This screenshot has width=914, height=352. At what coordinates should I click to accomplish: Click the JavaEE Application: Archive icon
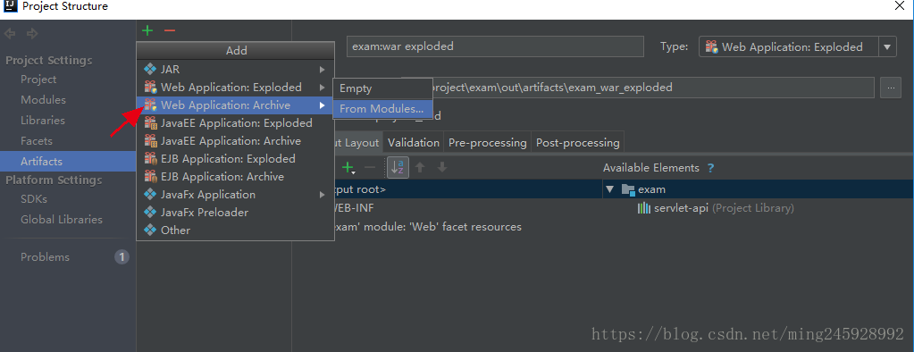point(150,141)
